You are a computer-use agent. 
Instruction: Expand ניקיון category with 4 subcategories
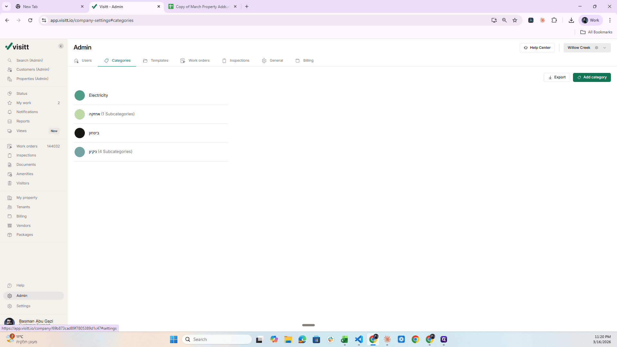pos(151,152)
